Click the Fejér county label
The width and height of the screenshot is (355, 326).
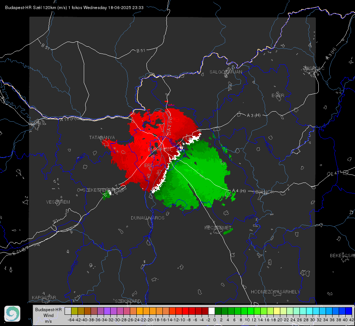(x=81, y=158)
